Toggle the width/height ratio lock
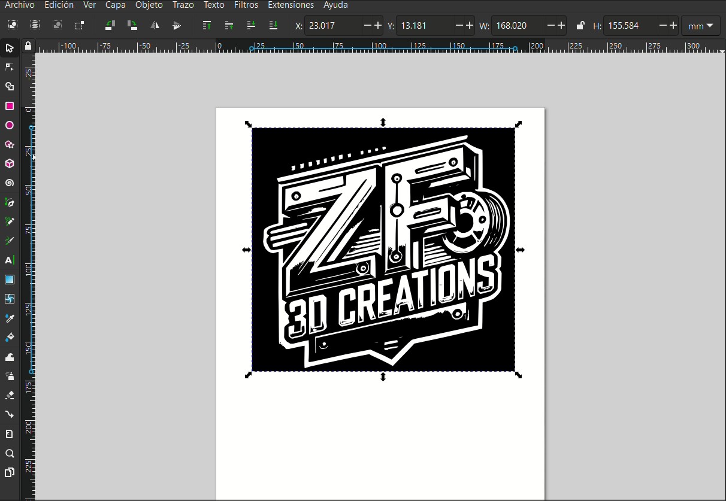Viewport: 726px width, 501px height. point(580,25)
